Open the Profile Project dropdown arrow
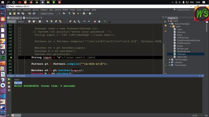 click(x=93, y=14)
